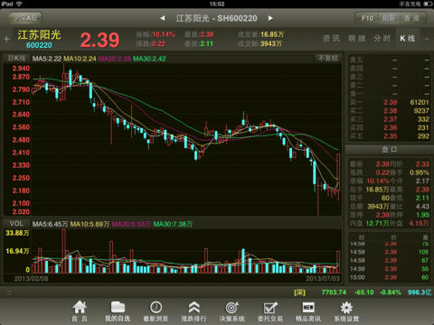Tap the 33.88万 volume axis label

[17, 233]
